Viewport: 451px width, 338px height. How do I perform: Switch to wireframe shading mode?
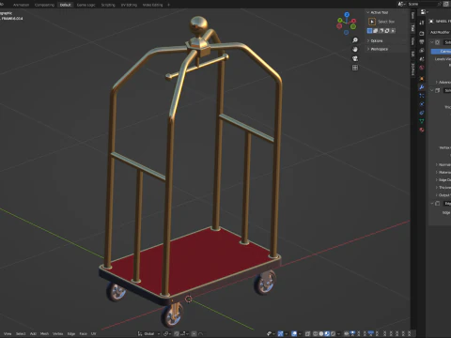[x=316, y=333]
